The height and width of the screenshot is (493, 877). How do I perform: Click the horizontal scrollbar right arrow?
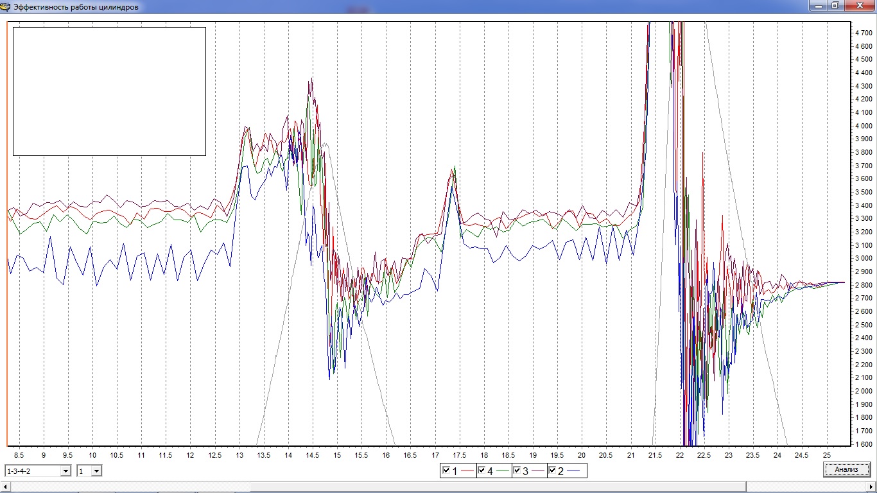click(872, 487)
